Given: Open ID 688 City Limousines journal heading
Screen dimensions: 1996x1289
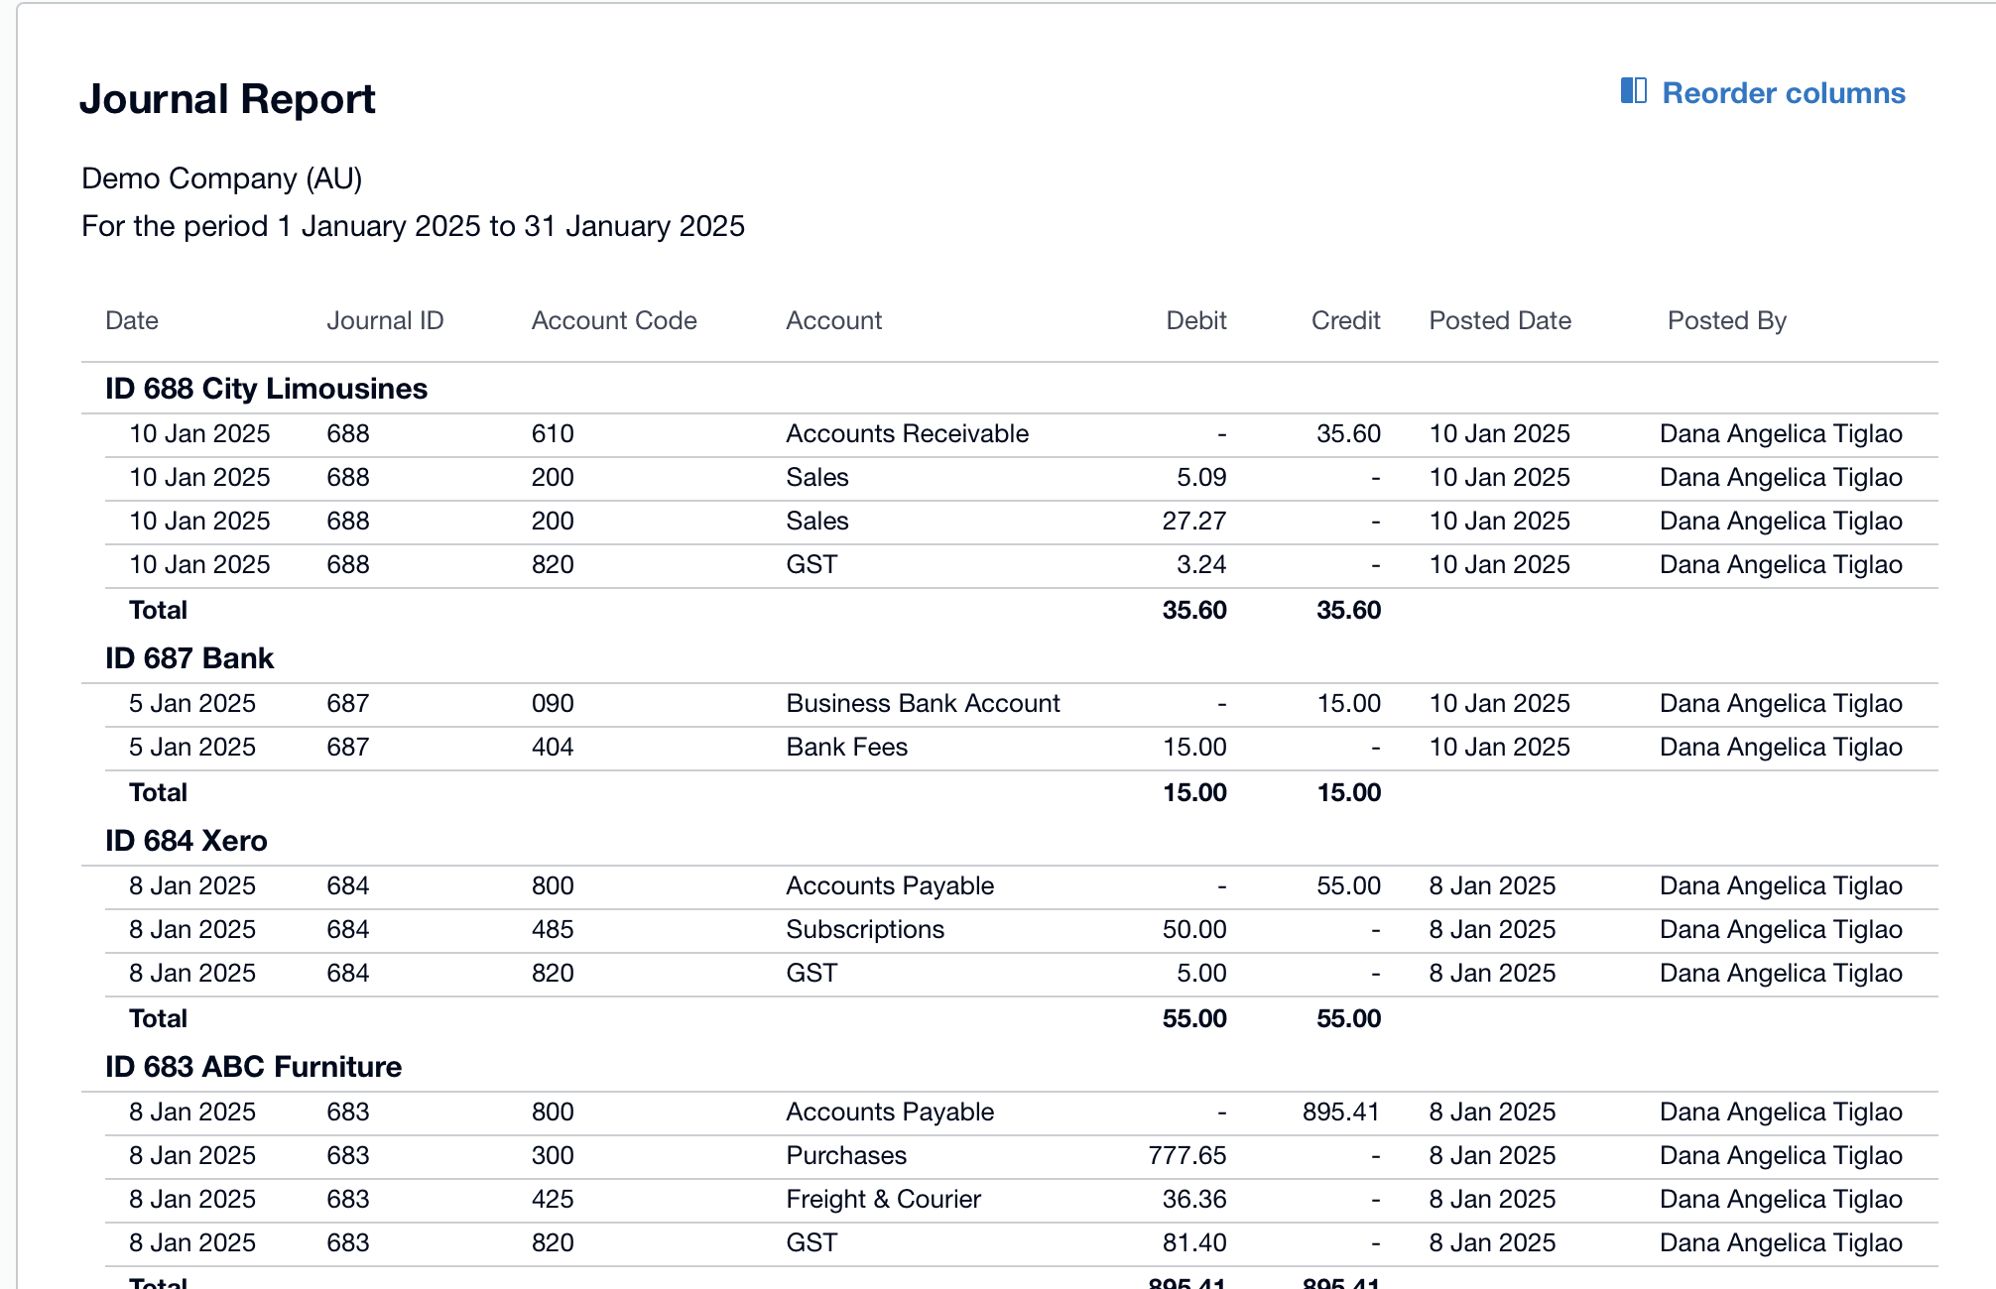Looking at the screenshot, I should click(x=266, y=389).
